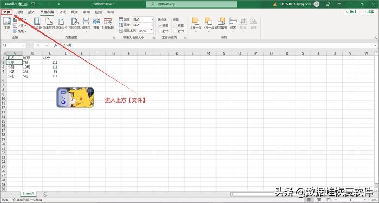Open the Ribbon Display Options icon
Image resolution: width=379 pixels, height=203 pixels.
[x=339, y=4]
